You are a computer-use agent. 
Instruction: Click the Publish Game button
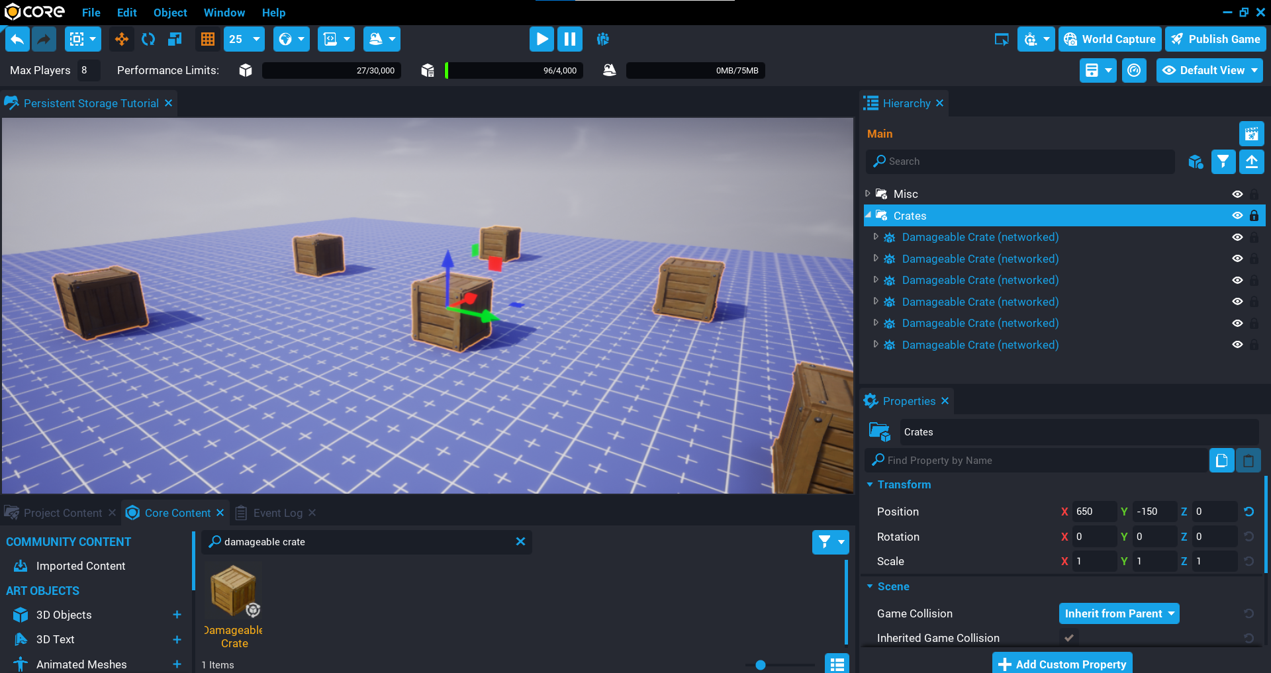[1215, 39]
